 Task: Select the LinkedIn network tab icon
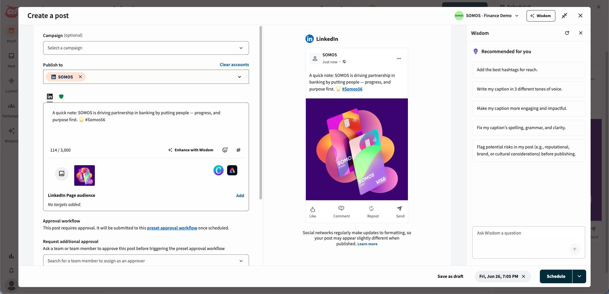coord(50,97)
